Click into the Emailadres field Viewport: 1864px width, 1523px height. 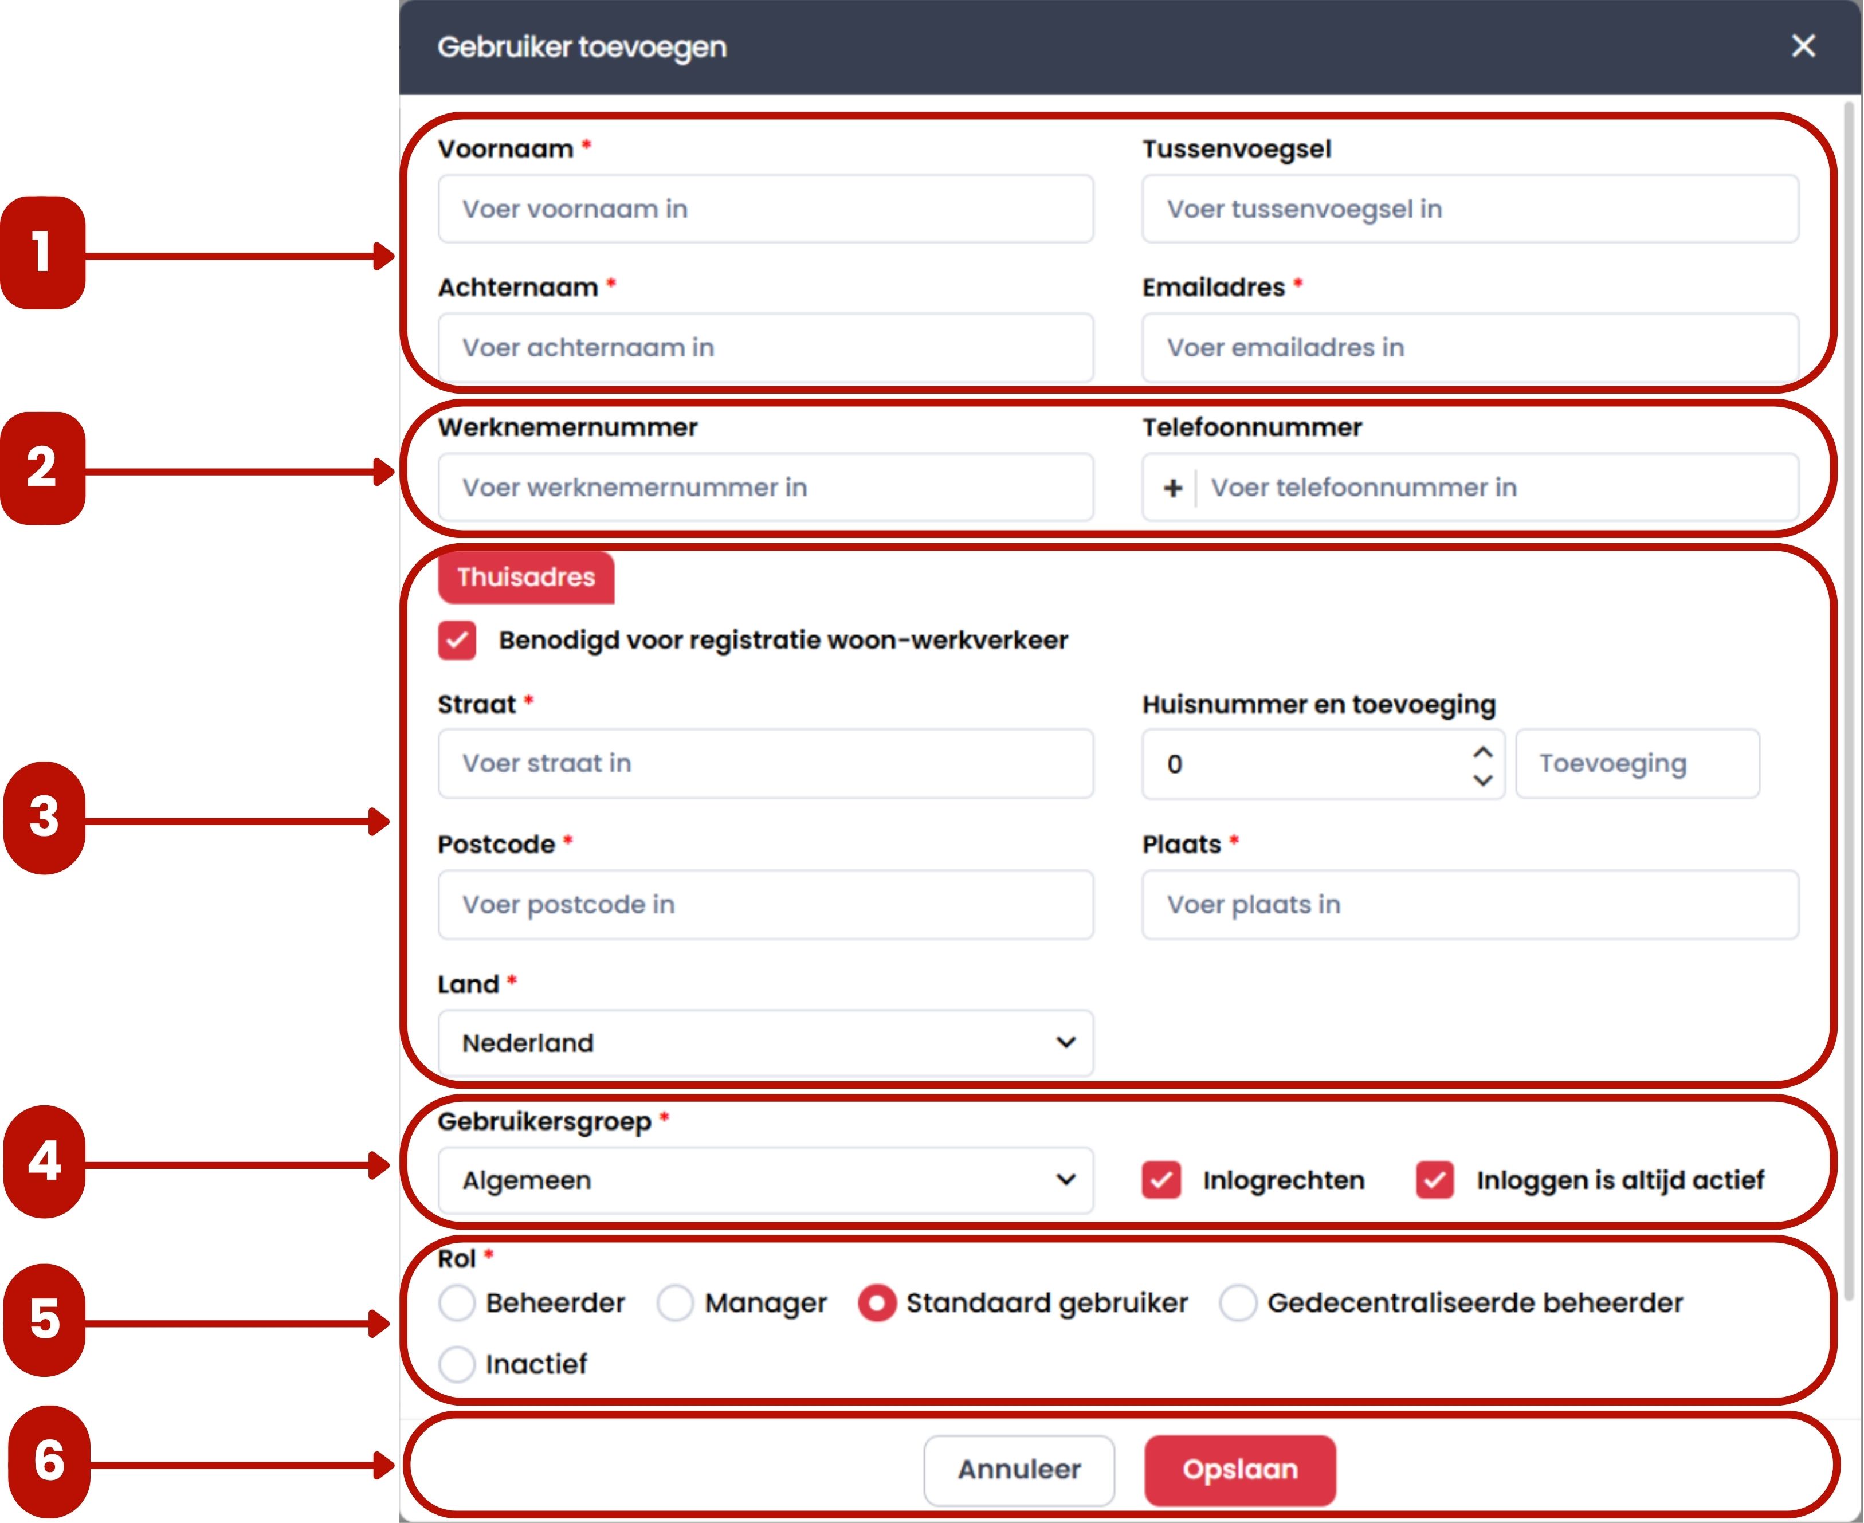pyautogui.click(x=1470, y=347)
